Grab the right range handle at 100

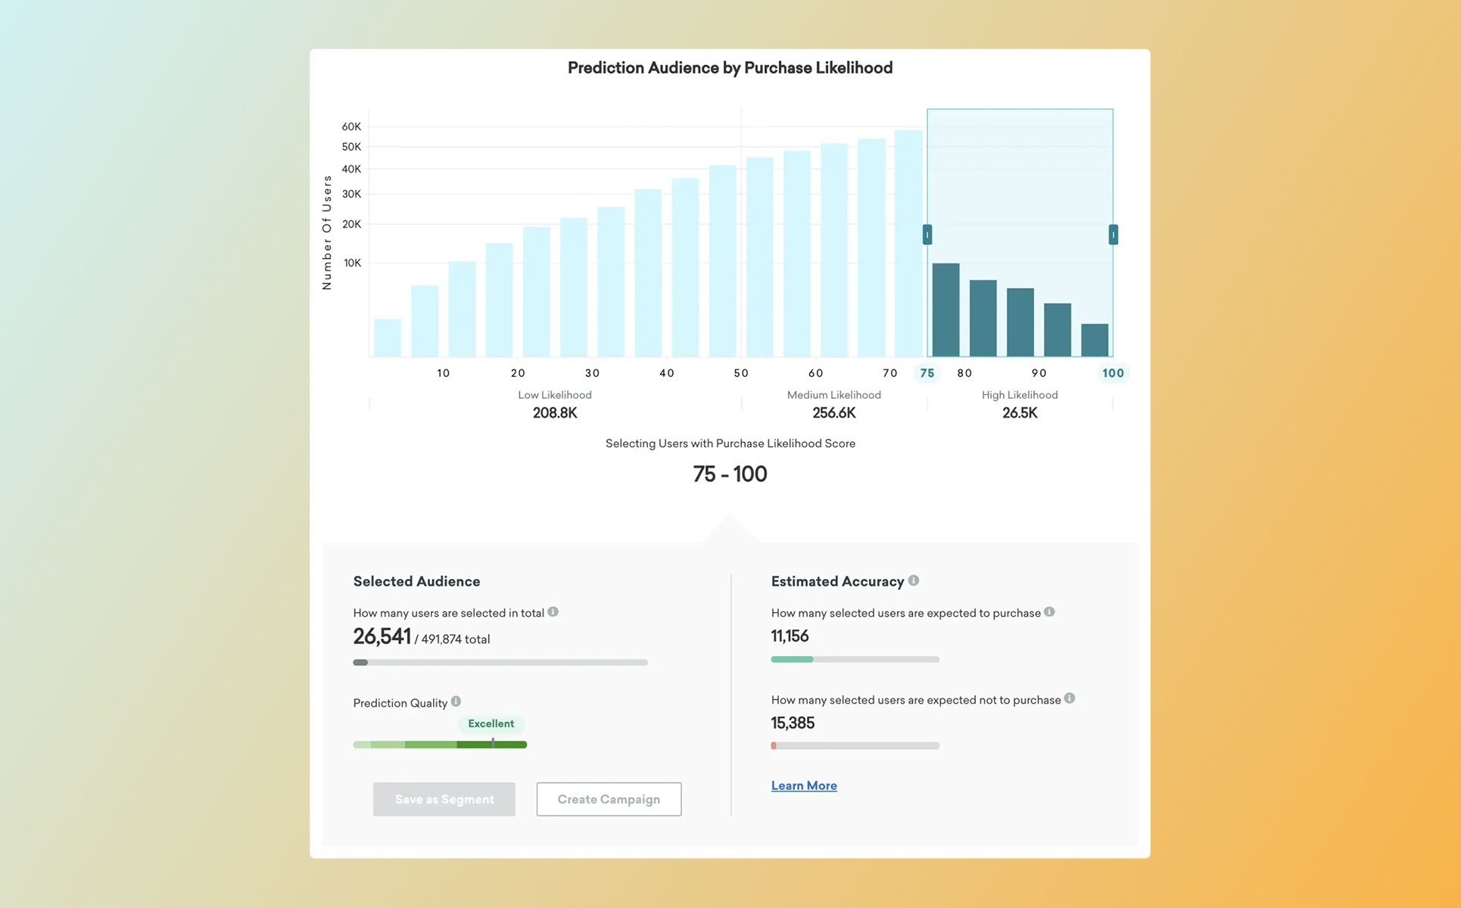(1113, 235)
